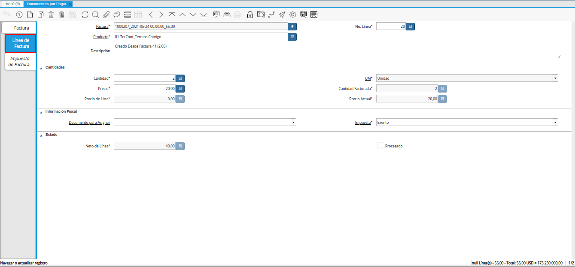Click into the Descripción text area
The width and height of the screenshot is (575, 267).
(x=337, y=51)
